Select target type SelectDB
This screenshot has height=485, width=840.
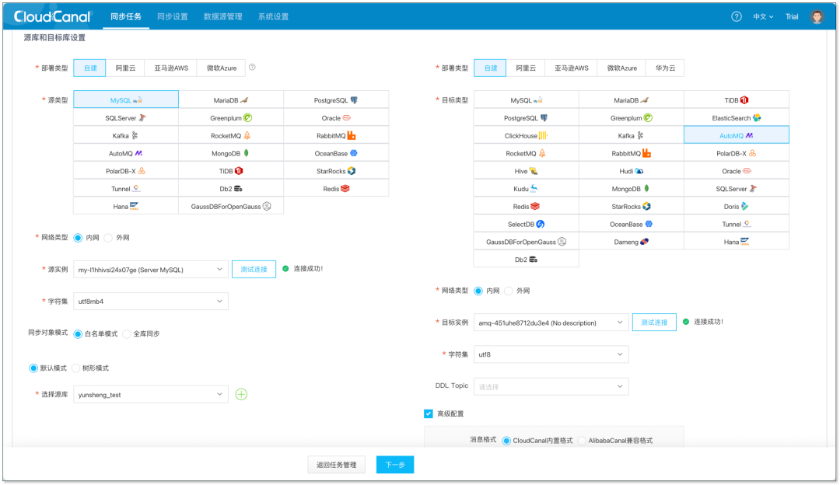pyautogui.click(x=526, y=224)
